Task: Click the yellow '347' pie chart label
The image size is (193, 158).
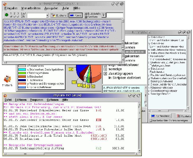Action: point(71,69)
